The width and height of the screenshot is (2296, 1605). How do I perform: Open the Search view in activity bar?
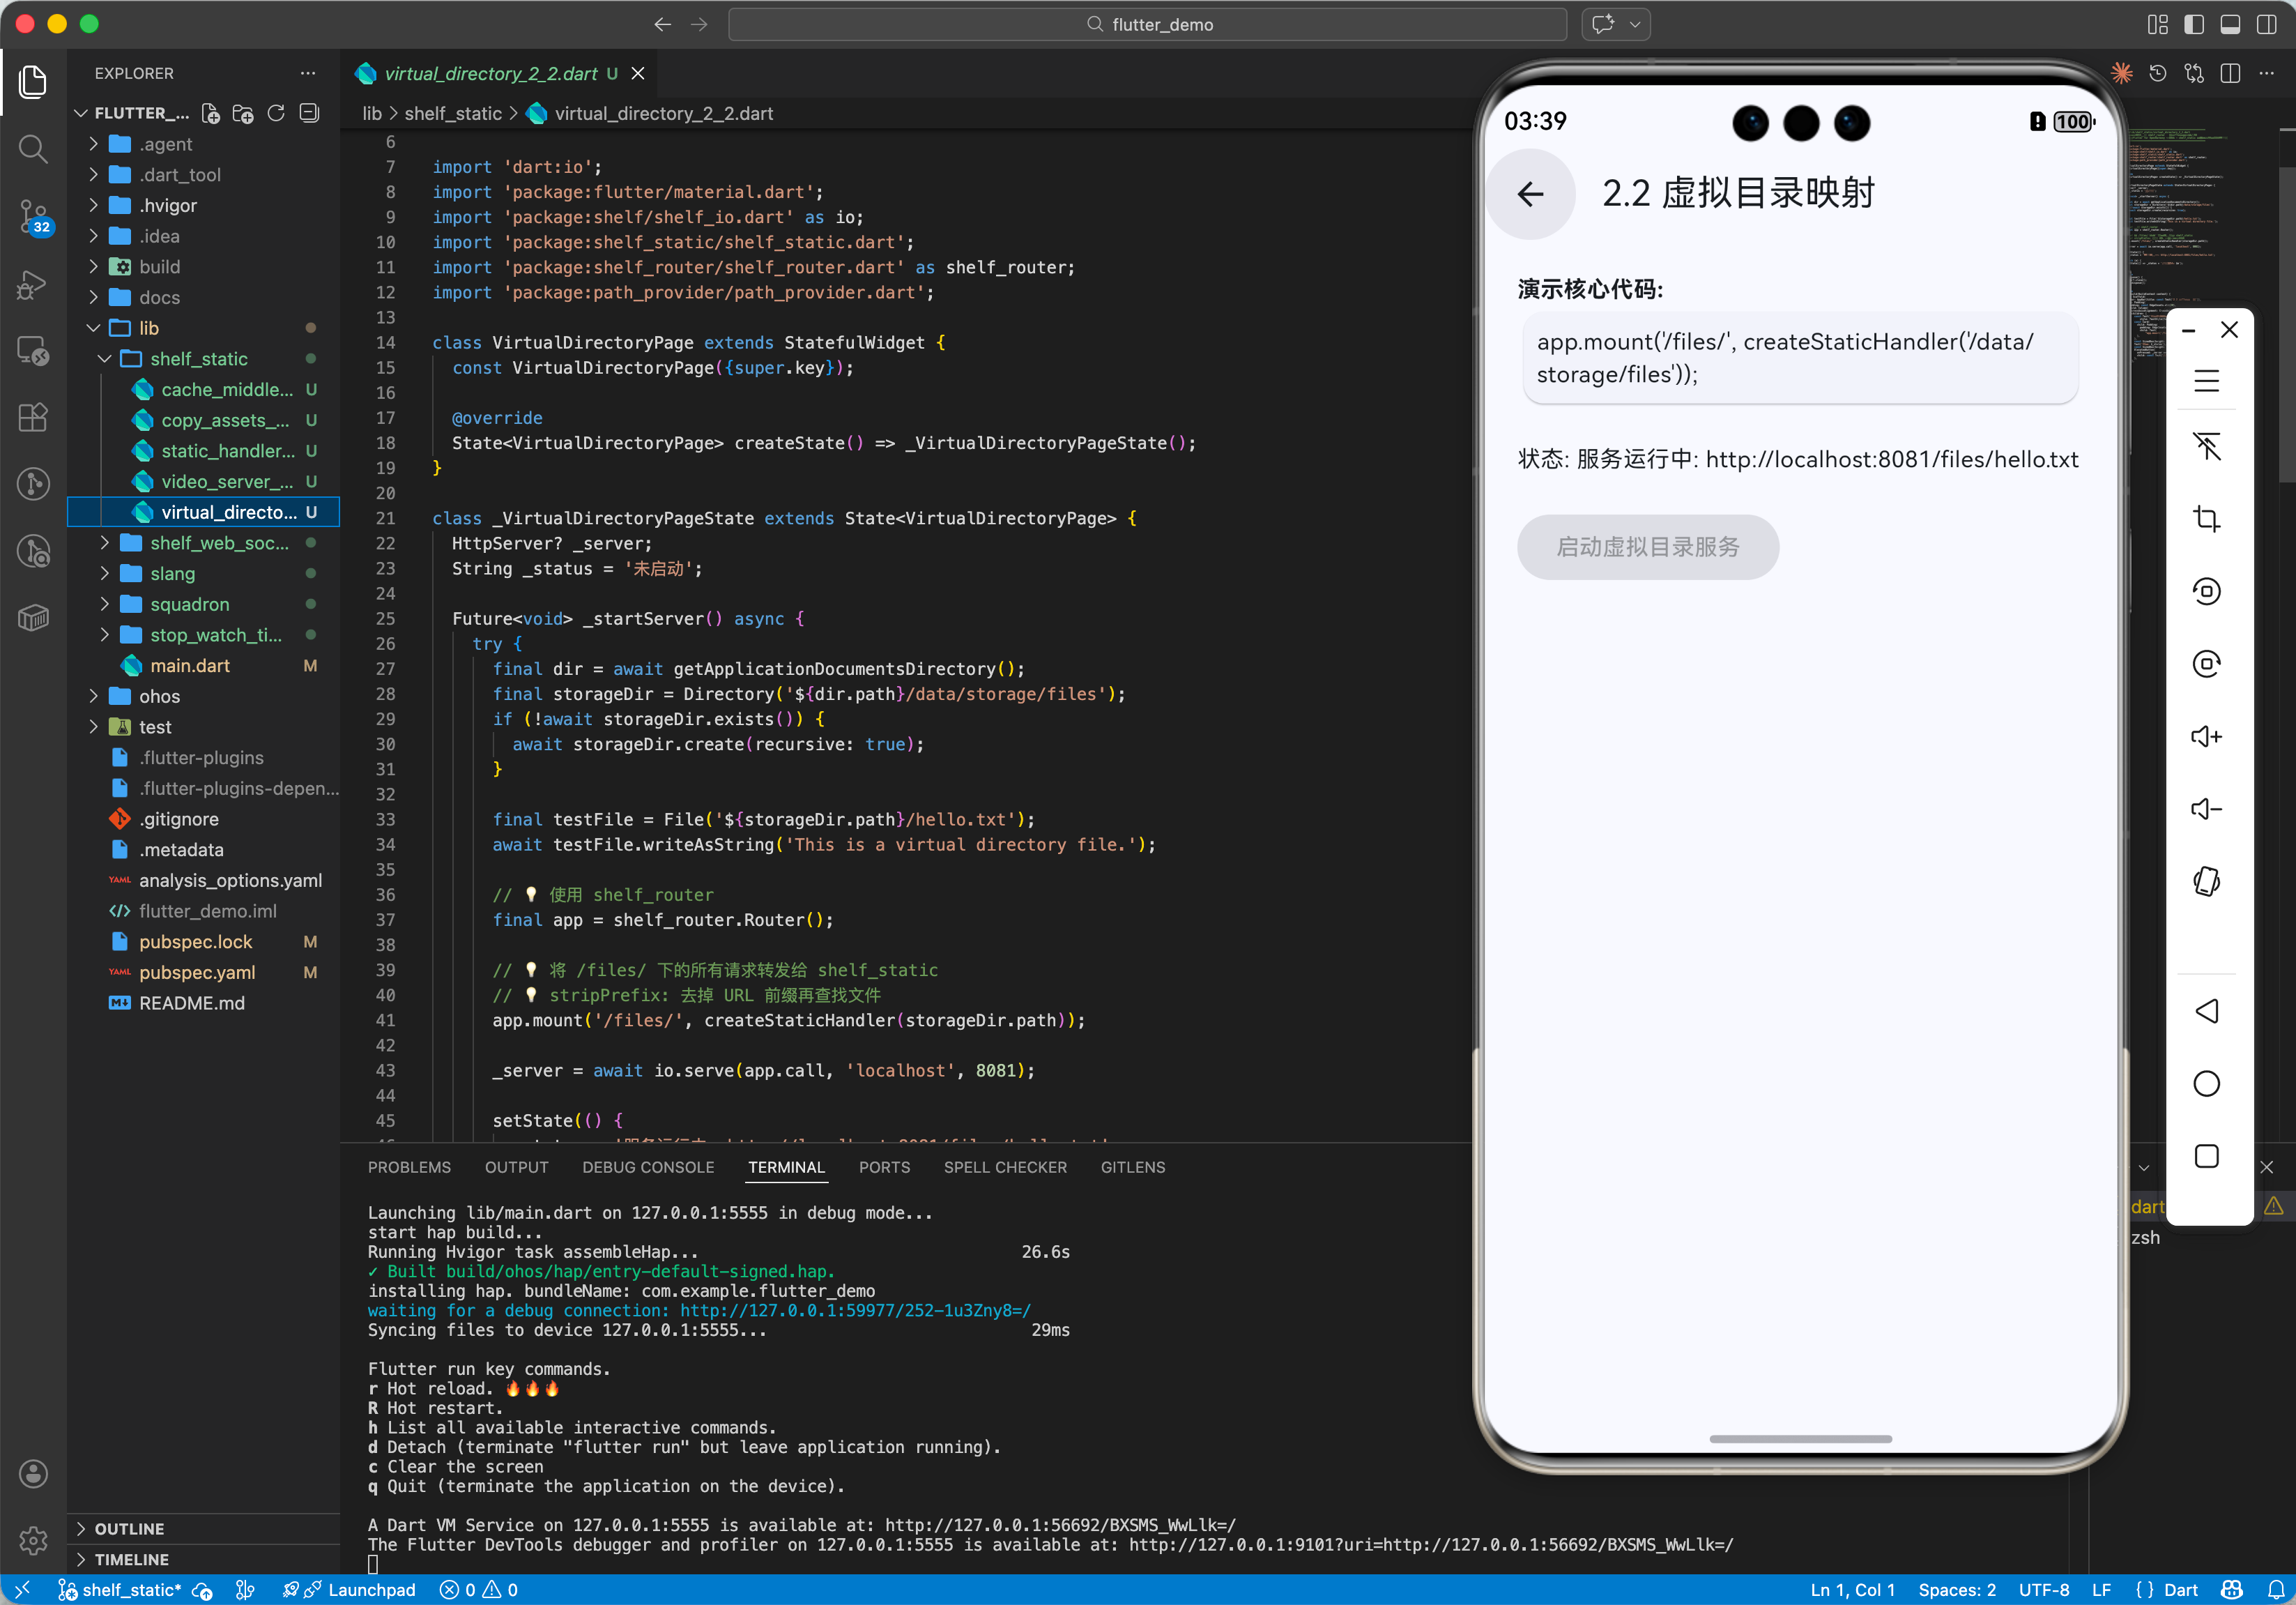pyautogui.click(x=33, y=150)
